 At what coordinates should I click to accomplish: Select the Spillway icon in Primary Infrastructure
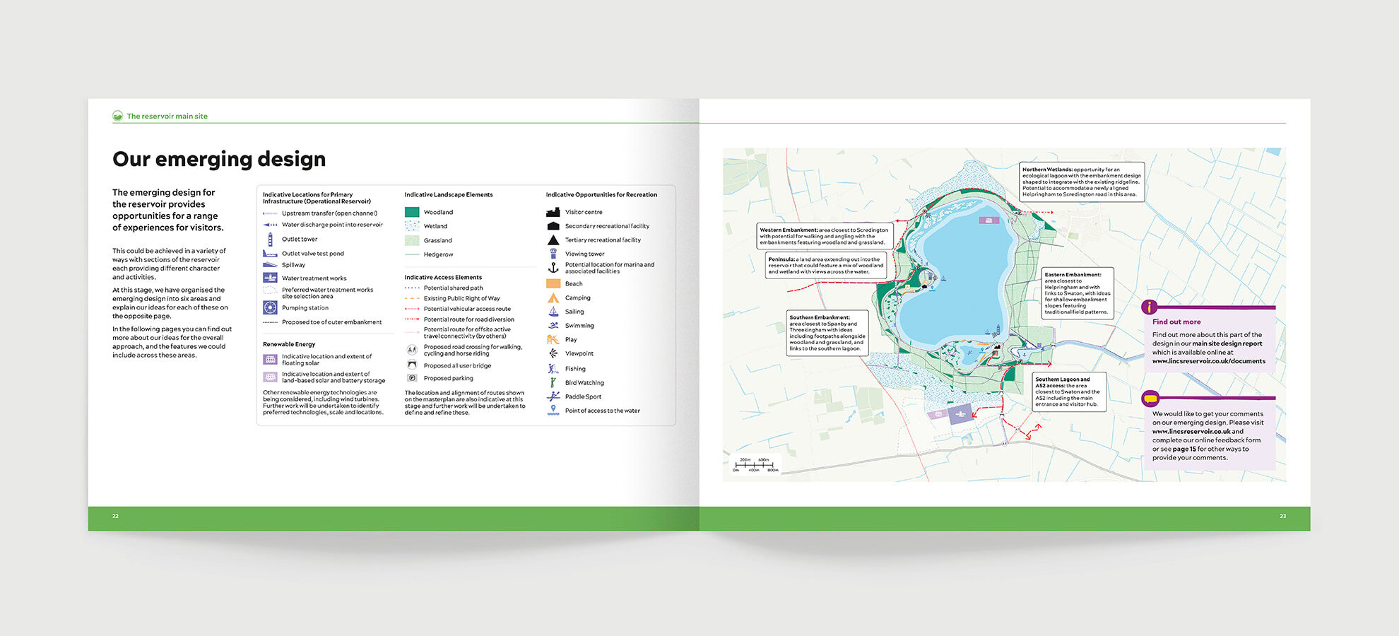(269, 264)
